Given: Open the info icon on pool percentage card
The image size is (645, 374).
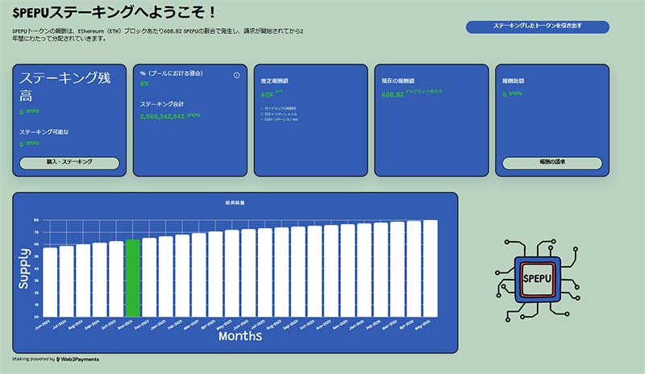Looking at the screenshot, I should (x=236, y=75).
